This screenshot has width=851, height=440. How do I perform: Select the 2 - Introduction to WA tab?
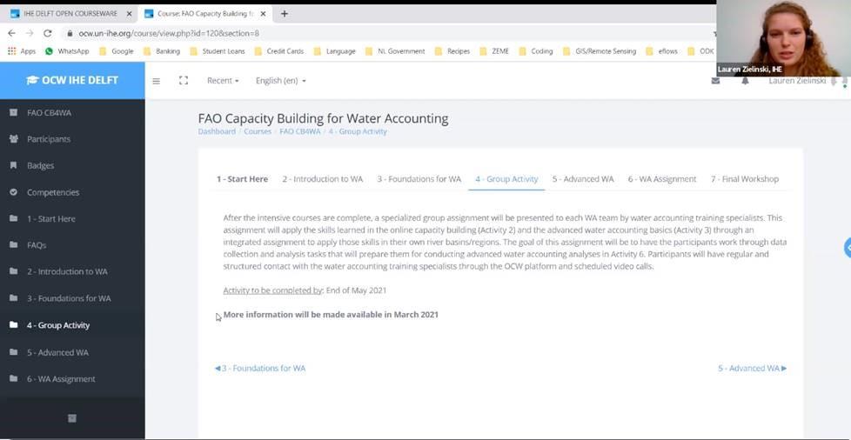[322, 179]
